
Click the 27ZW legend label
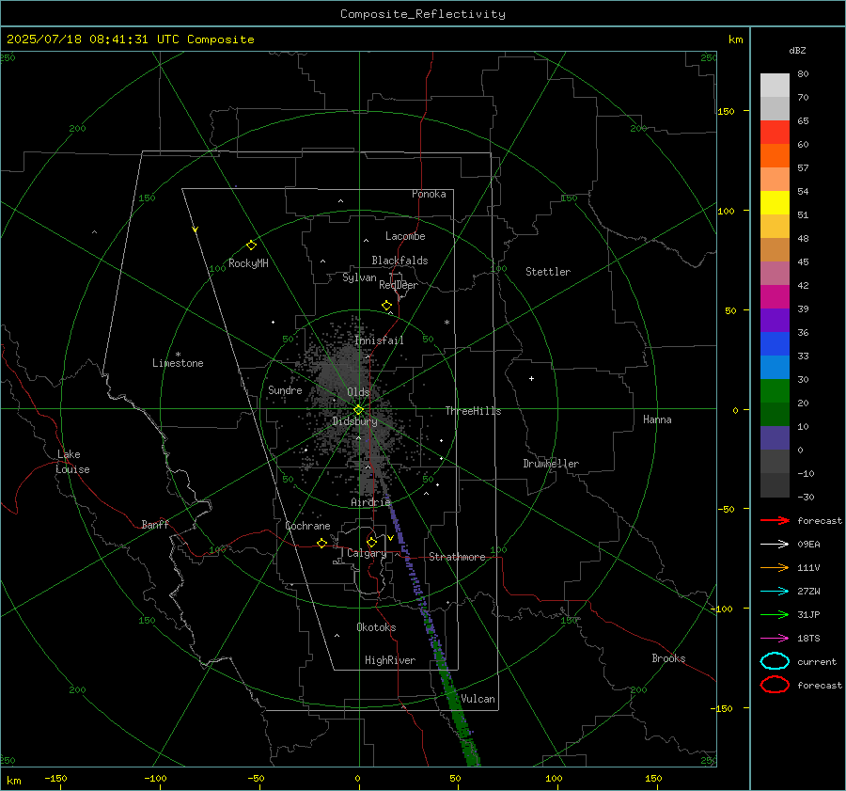pos(808,592)
